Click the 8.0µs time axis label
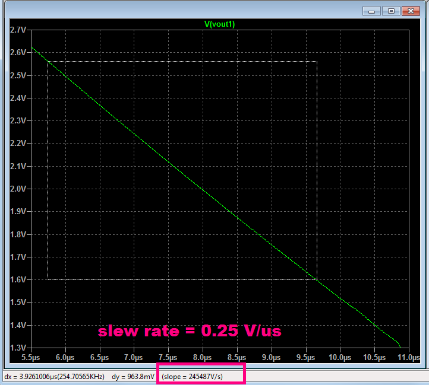This screenshot has width=429, height=385. (203, 357)
